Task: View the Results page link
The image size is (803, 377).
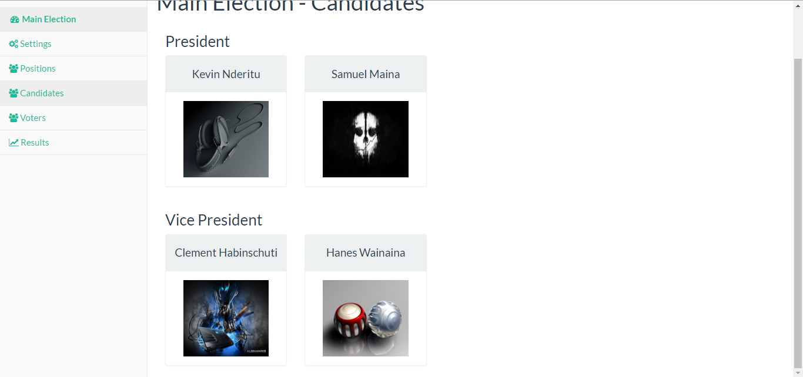Action: coord(73,143)
